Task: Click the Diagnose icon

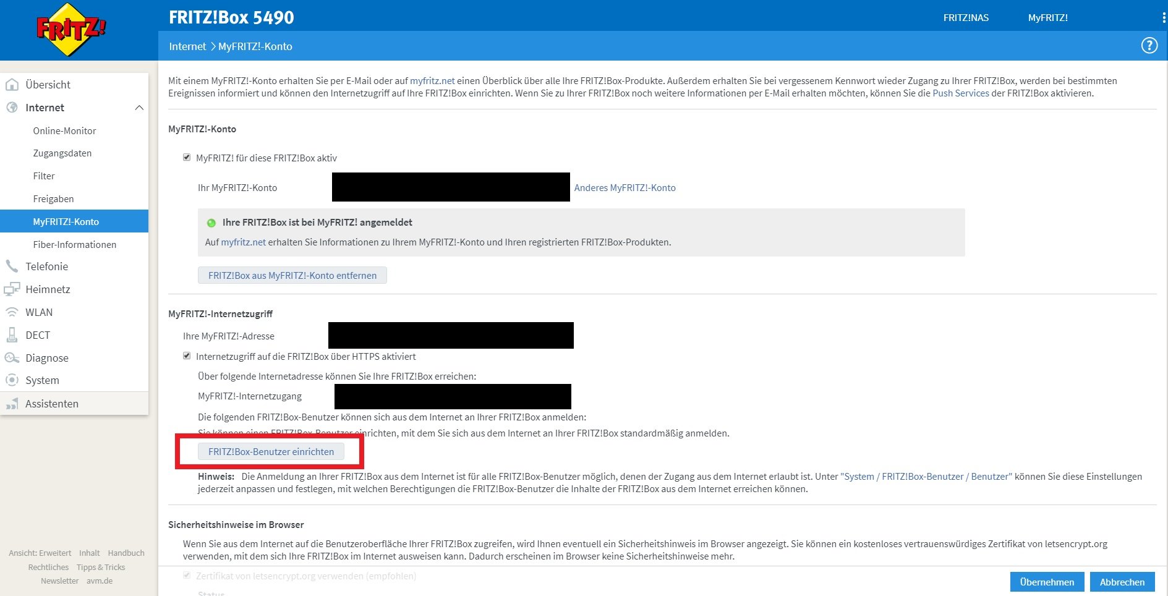Action: (12, 358)
